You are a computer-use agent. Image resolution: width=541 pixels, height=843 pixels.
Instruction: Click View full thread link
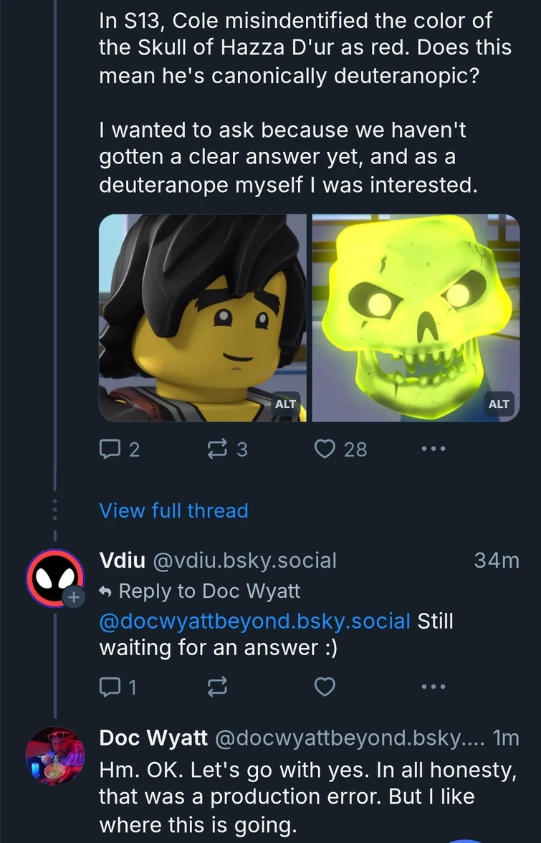click(173, 510)
